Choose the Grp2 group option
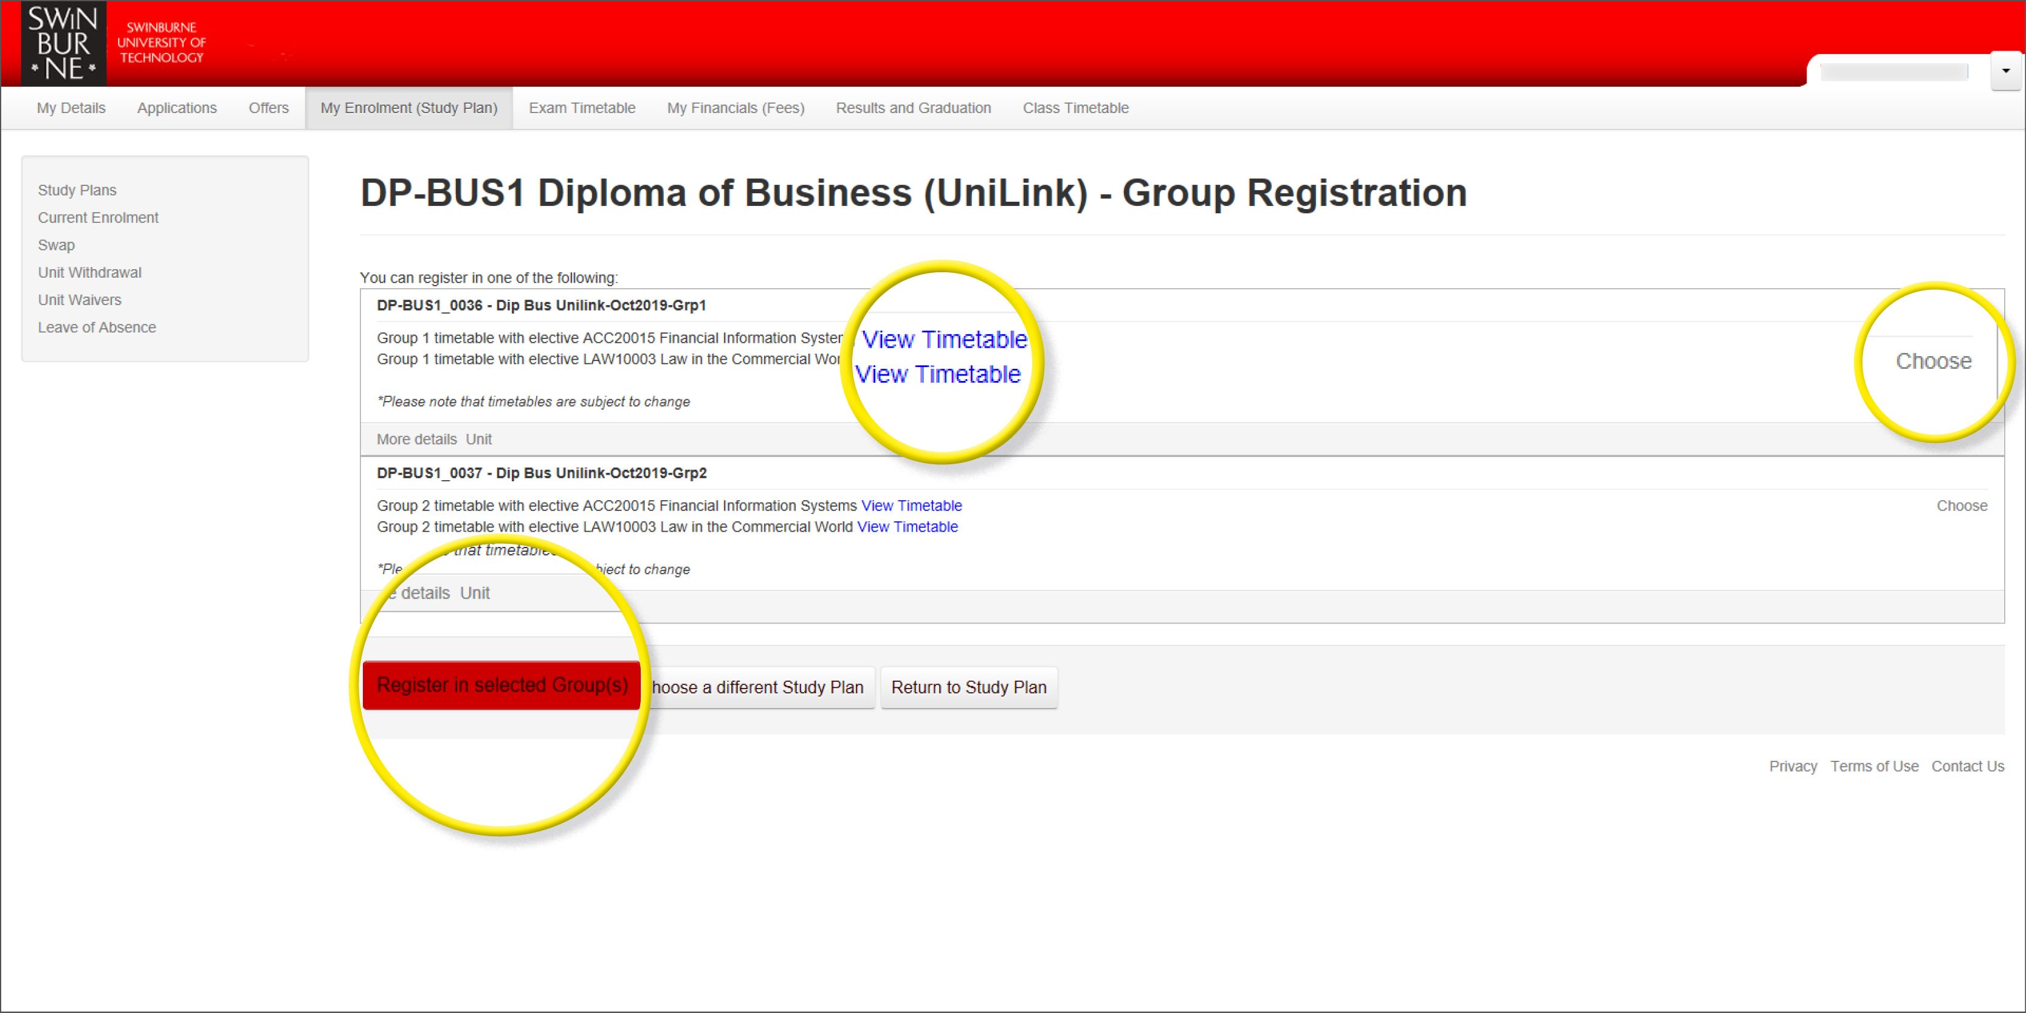This screenshot has height=1013, width=2026. point(1962,507)
